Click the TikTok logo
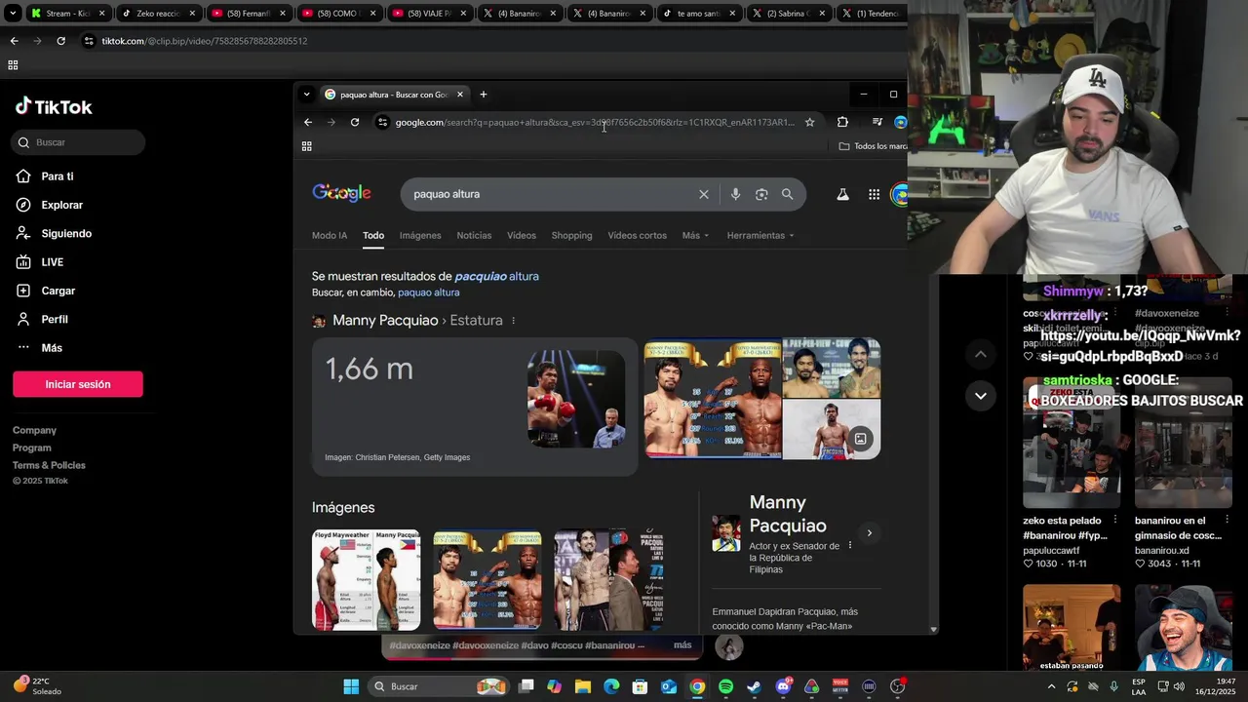1248x702 pixels. [54, 107]
